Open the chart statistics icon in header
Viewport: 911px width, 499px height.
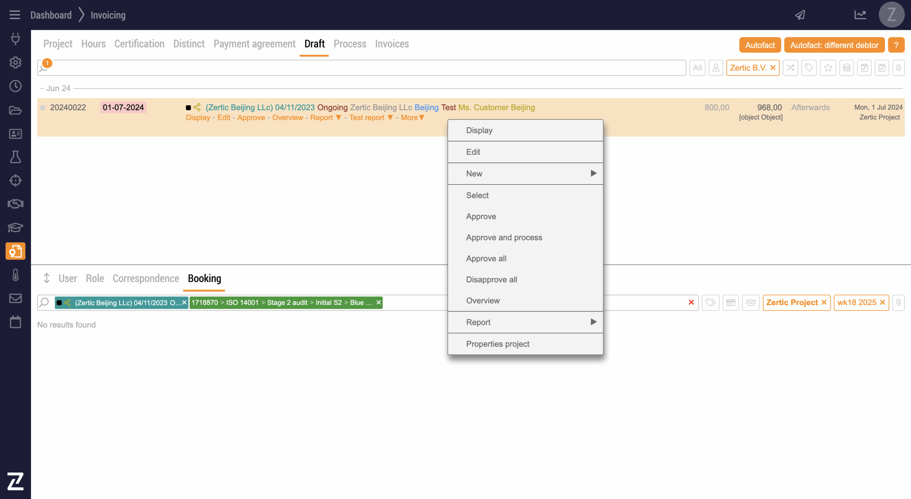pyautogui.click(x=860, y=15)
